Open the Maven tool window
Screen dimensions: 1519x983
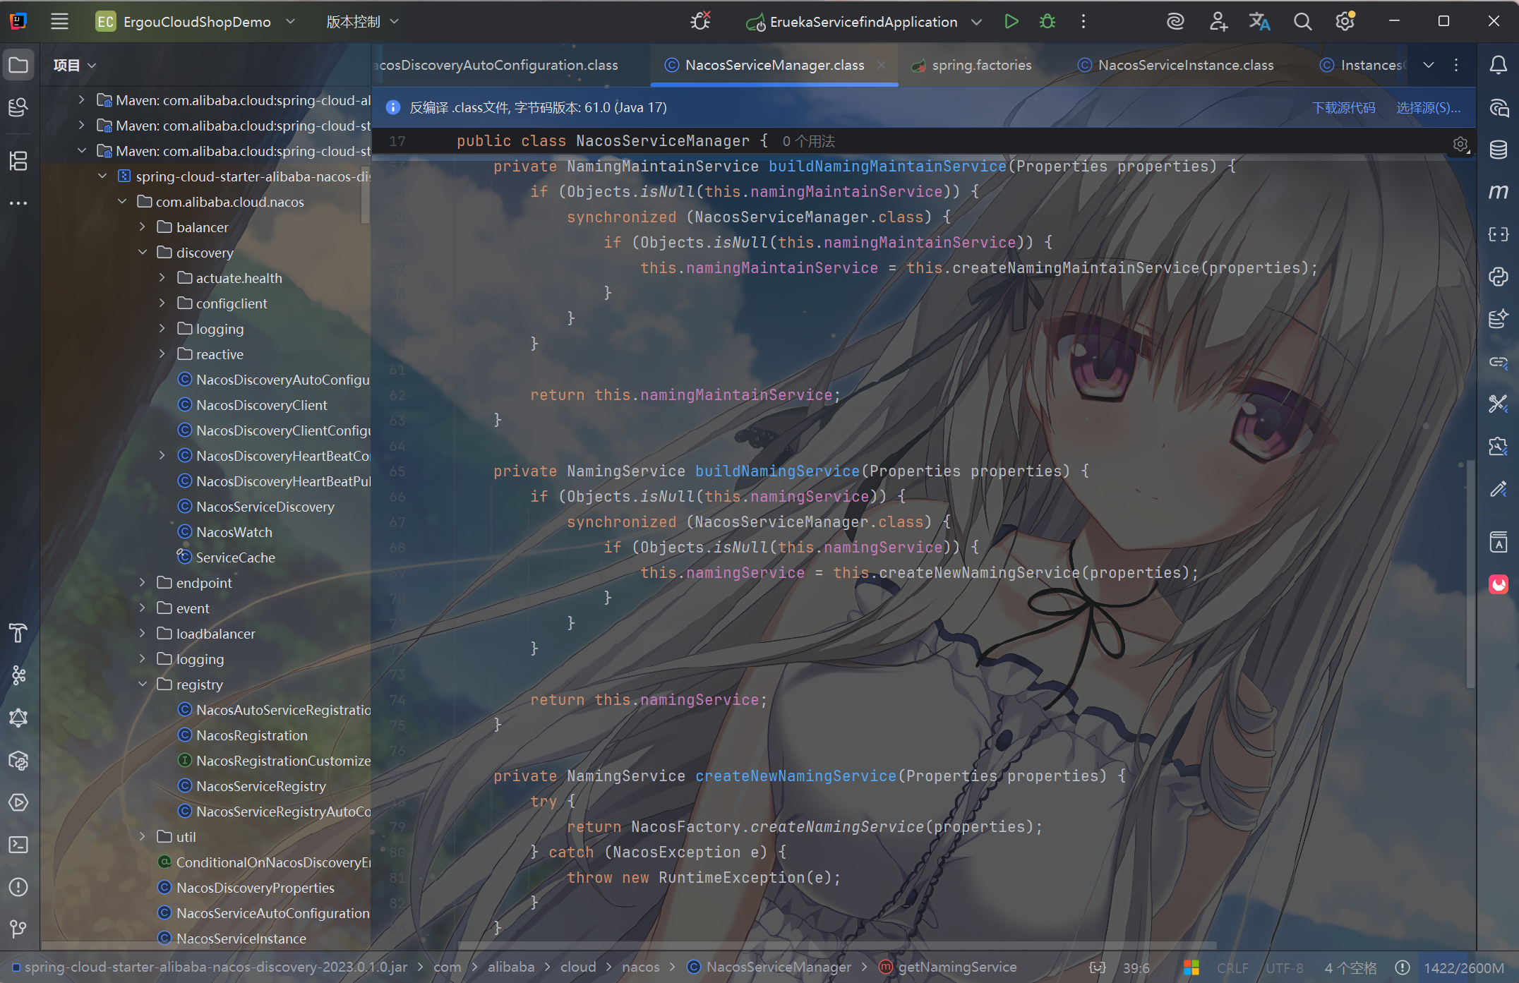pos(1498,191)
